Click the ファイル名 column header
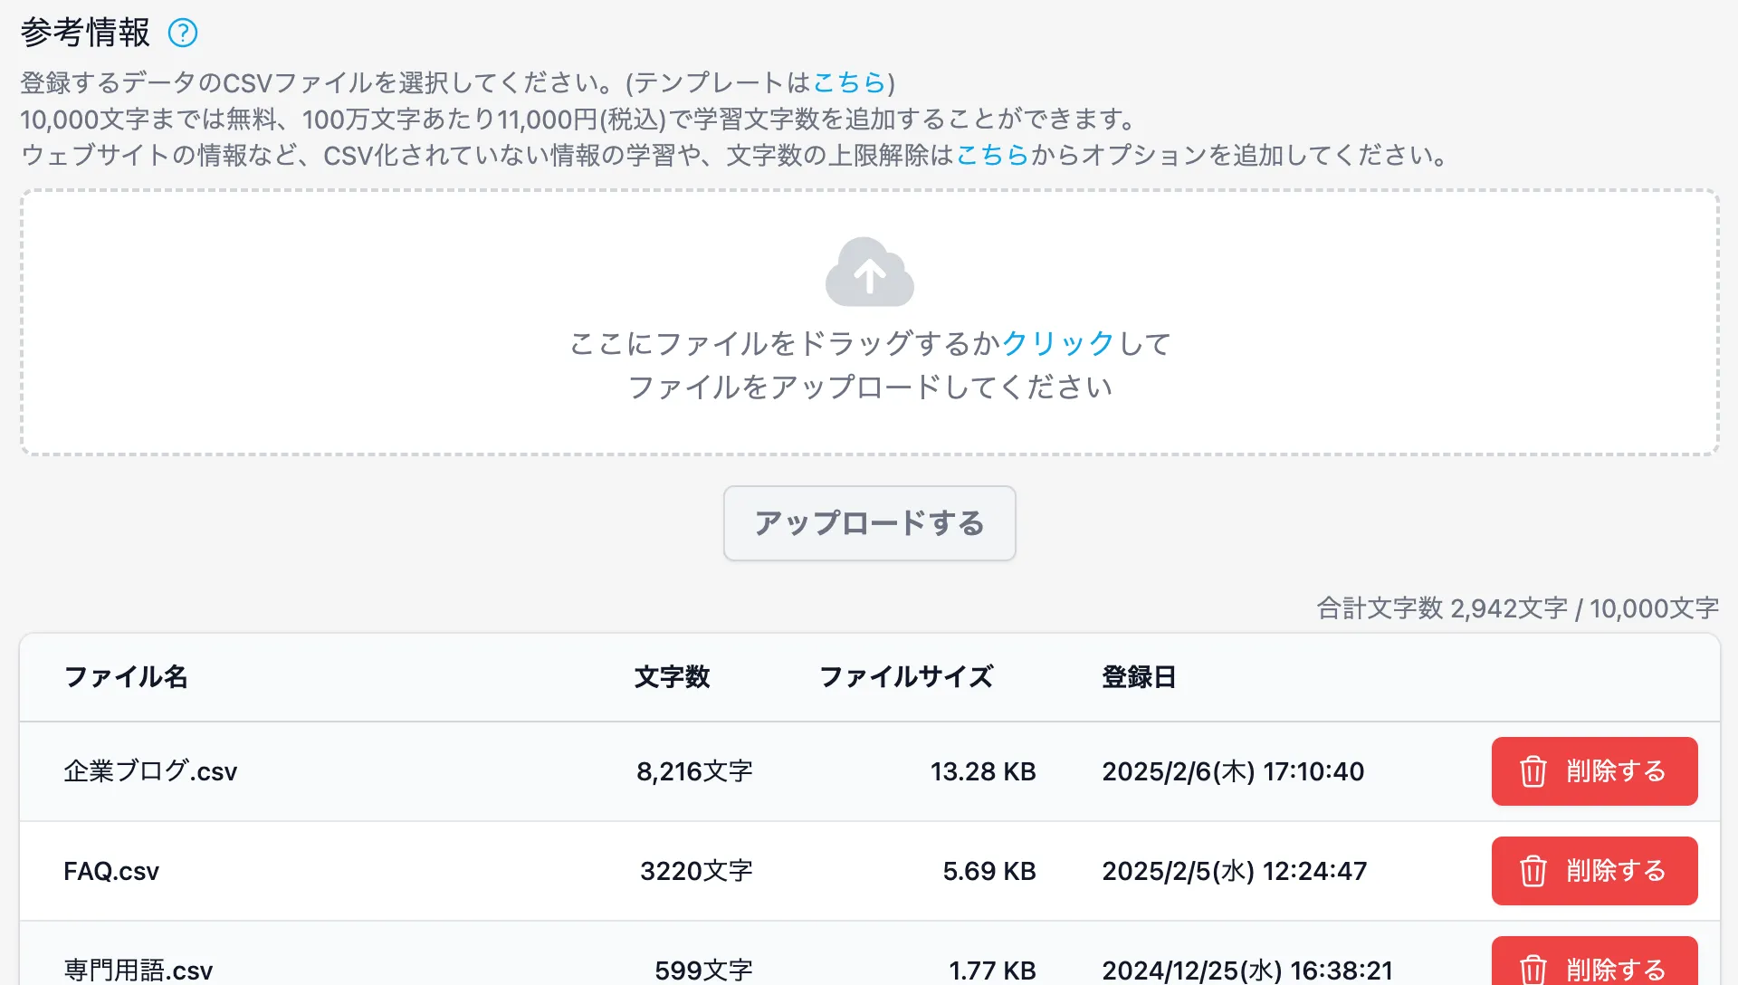The width and height of the screenshot is (1738, 985). pos(126,677)
